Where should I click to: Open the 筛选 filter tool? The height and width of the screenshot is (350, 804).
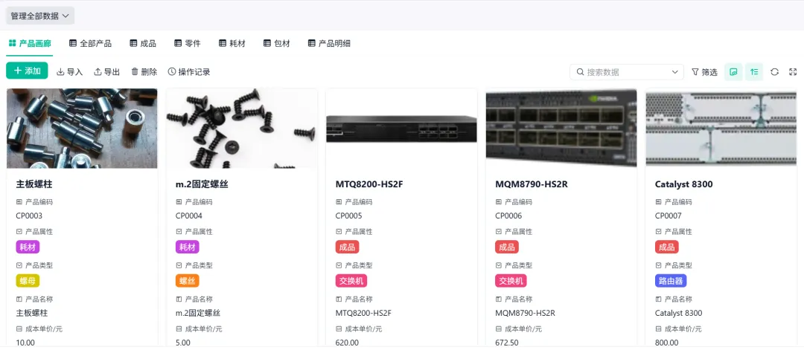704,72
